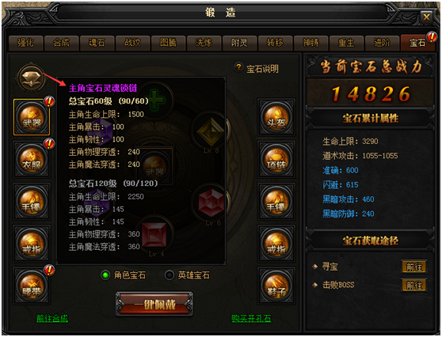Follow the 前往合成 link
The height and width of the screenshot is (337, 442).
pyautogui.click(x=52, y=319)
